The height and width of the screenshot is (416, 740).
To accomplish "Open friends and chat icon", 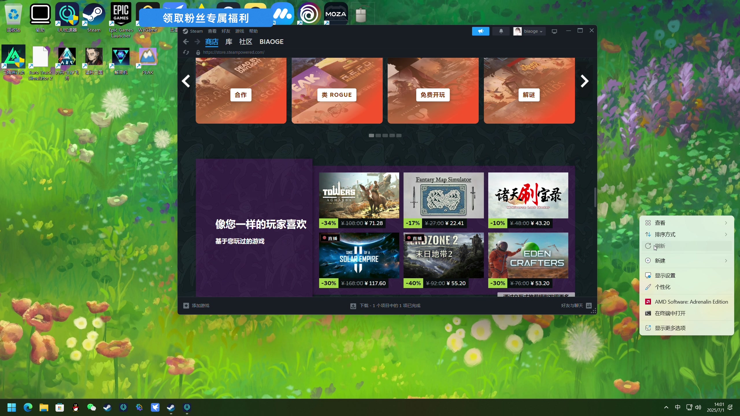I will point(589,305).
